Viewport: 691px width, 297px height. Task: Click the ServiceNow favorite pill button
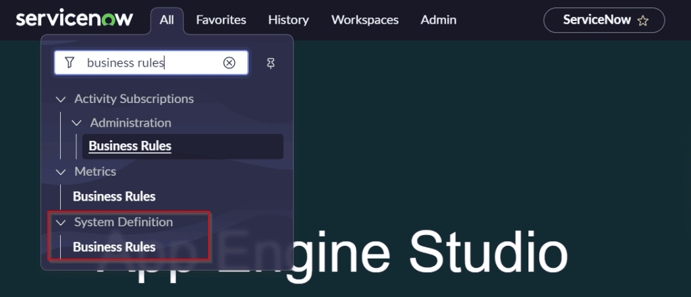(x=604, y=20)
